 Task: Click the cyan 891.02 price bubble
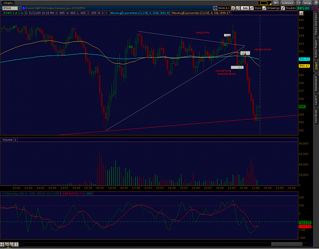coord(304,59)
